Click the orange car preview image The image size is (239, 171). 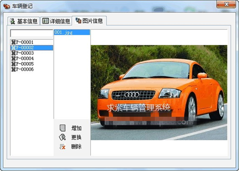coord(159,92)
